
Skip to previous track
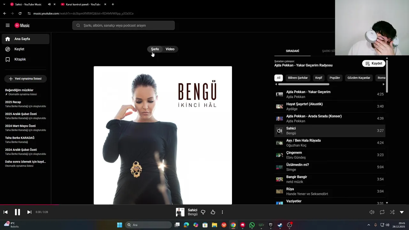pyautogui.click(x=5, y=212)
